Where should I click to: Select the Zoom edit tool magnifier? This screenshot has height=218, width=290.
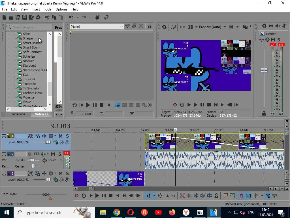pyautogui.click(x=173, y=196)
